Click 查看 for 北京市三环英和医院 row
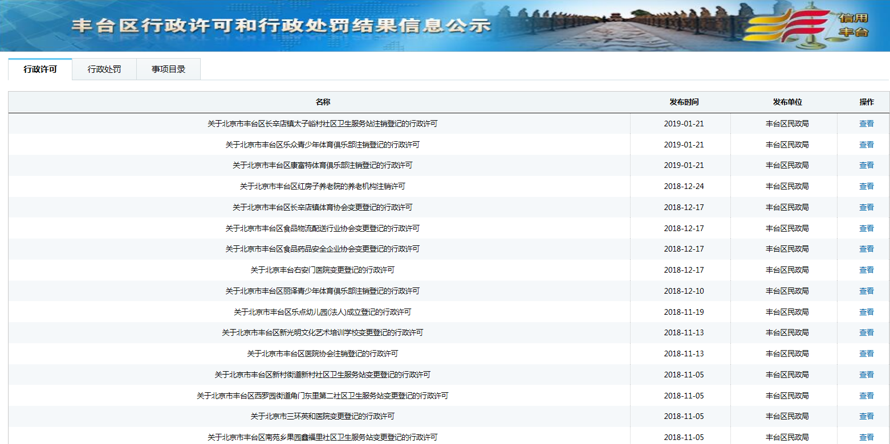Viewport: 890px width, 444px height. (x=866, y=416)
